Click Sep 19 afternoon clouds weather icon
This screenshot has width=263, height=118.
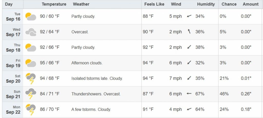coord(31,63)
